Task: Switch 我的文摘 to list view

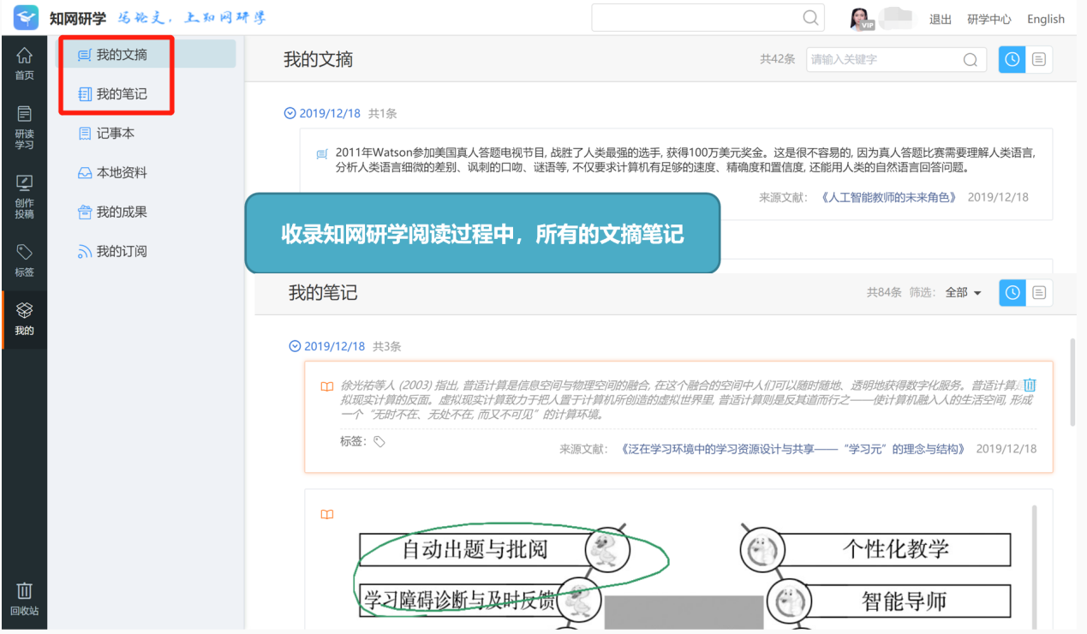Action: pyautogui.click(x=1039, y=59)
